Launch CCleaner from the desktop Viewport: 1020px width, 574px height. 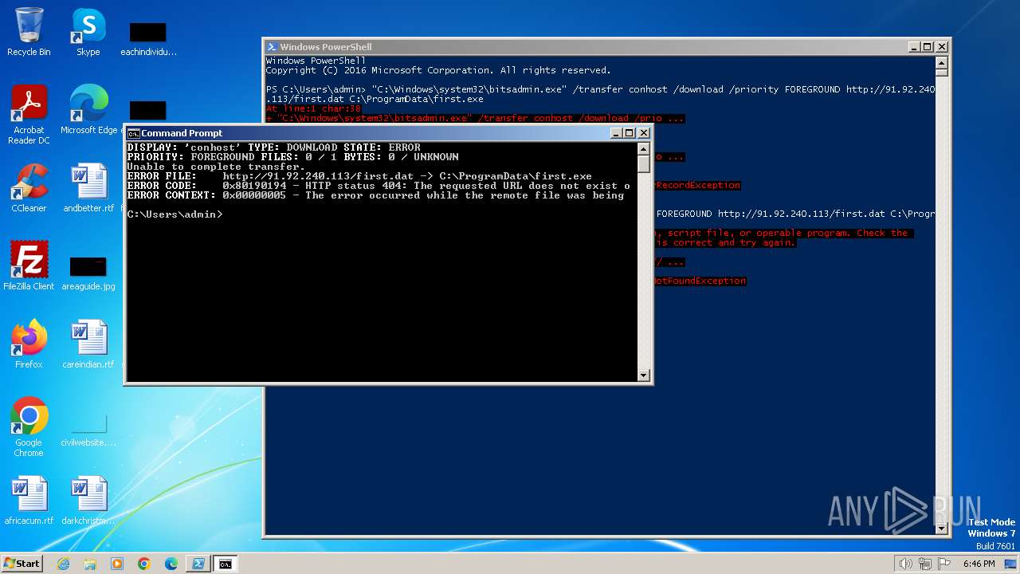tap(29, 188)
